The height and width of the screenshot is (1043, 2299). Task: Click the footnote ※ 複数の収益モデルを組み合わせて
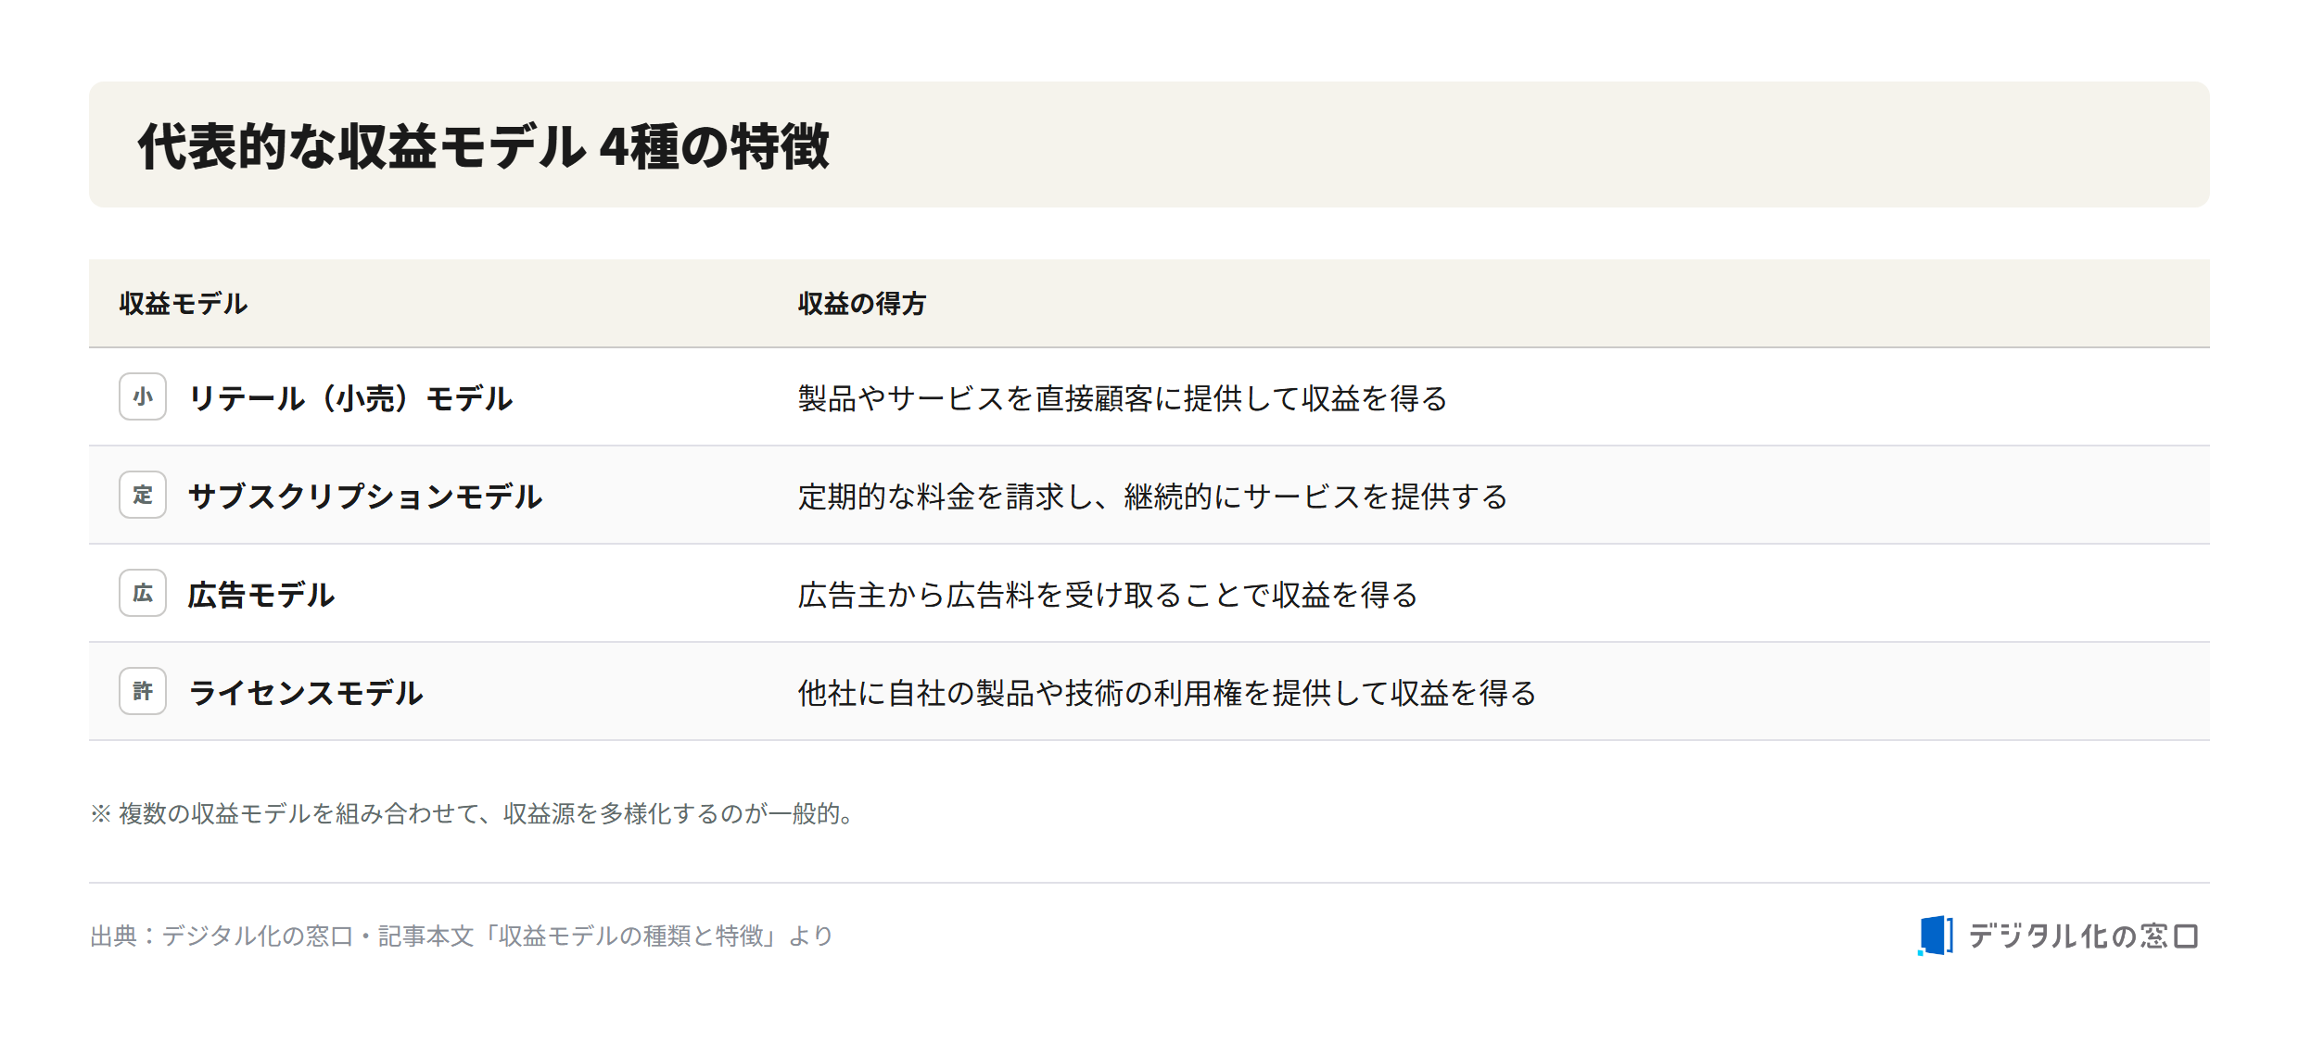[x=475, y=813]
